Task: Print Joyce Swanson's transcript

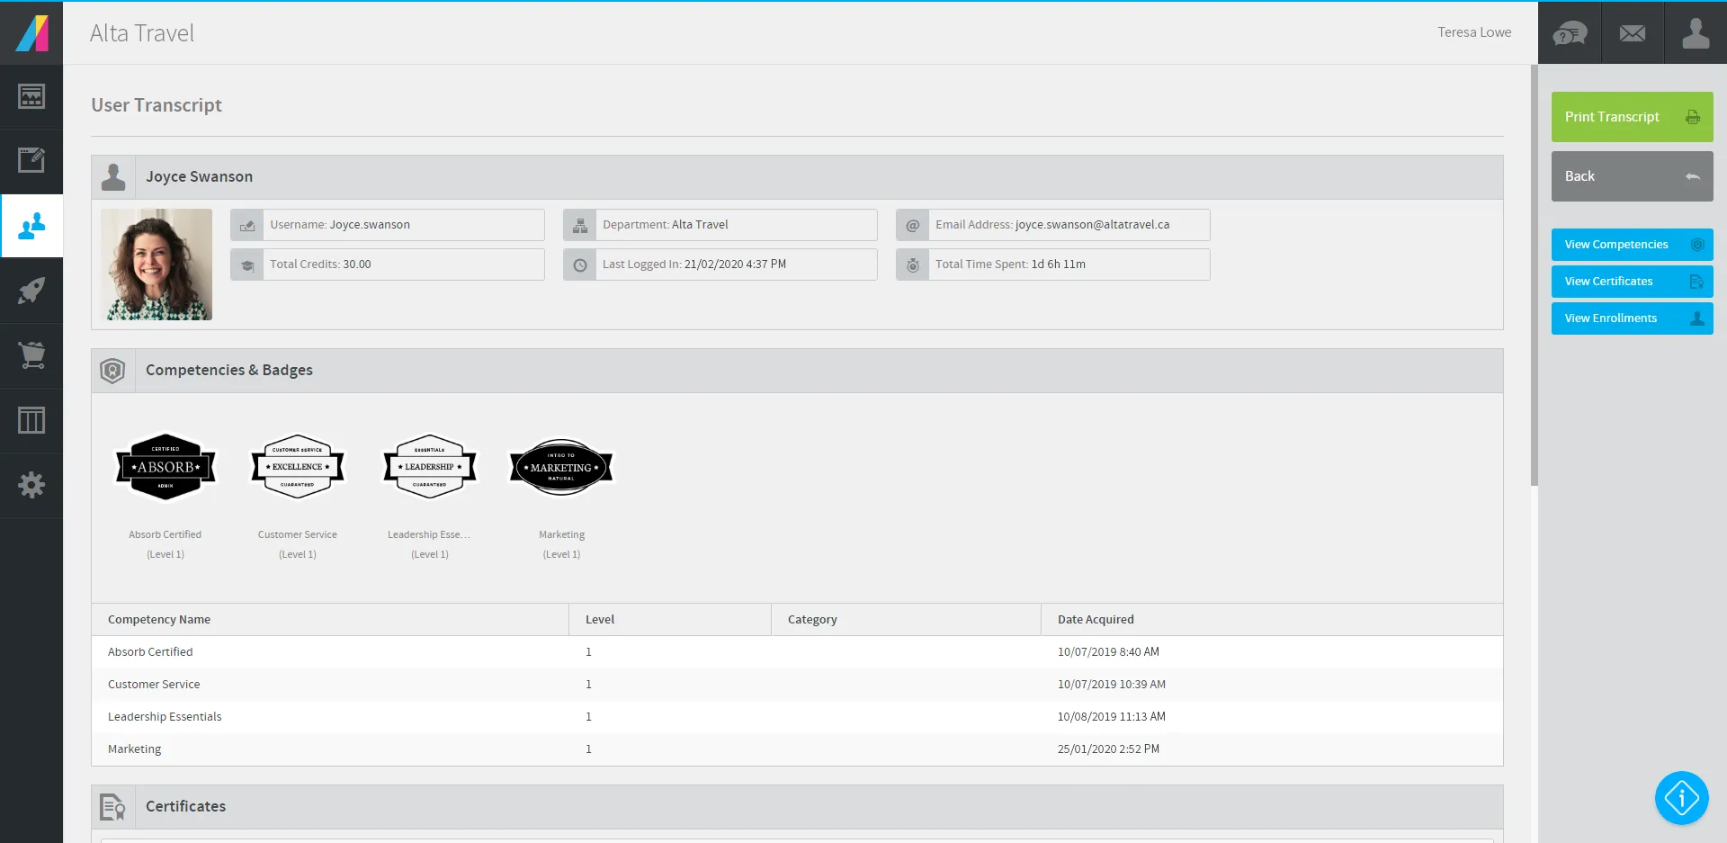Action: coord(1632,116)
